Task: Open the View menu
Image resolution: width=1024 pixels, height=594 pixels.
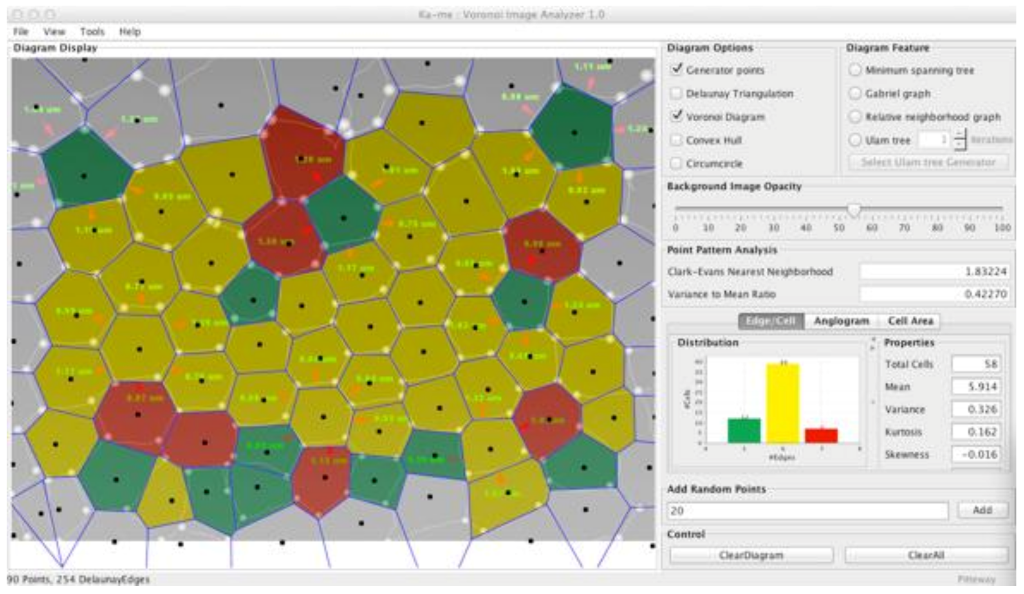Action: pyautogui.click(x=54, y=32)
